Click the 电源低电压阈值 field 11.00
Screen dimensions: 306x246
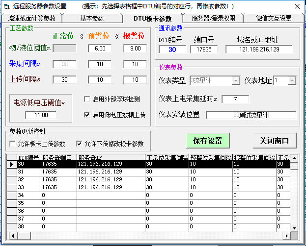tap(41, 115)
